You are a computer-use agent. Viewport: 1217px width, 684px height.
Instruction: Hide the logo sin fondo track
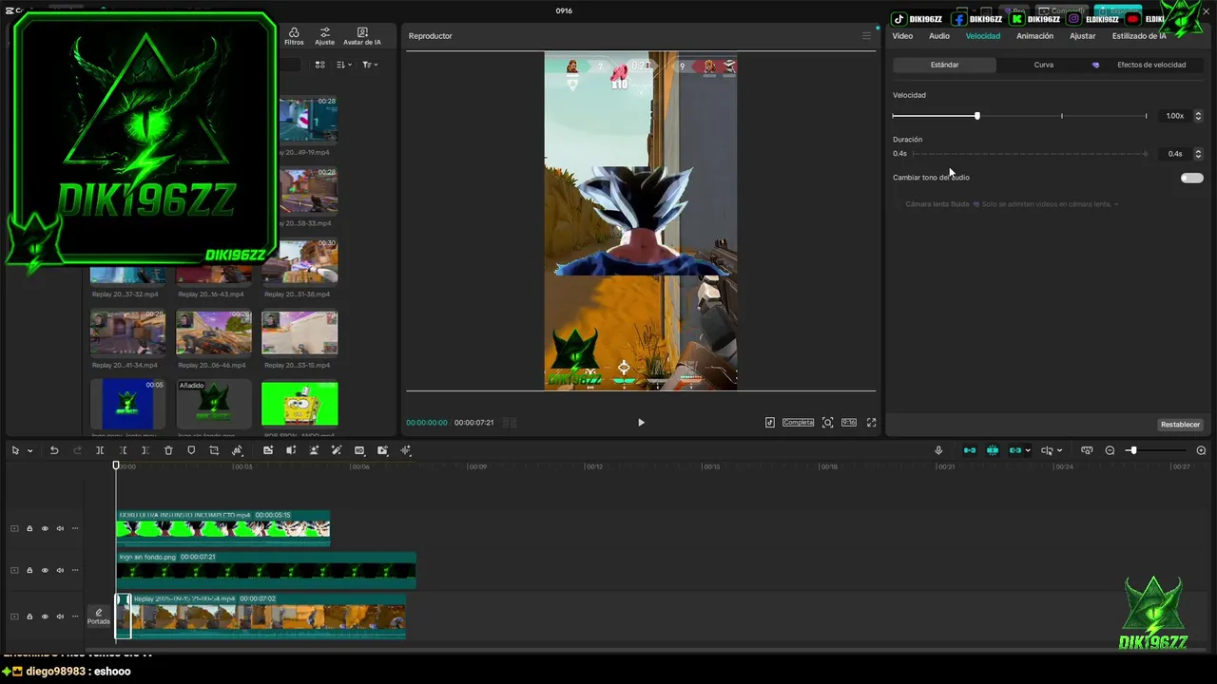pos(45,570)
